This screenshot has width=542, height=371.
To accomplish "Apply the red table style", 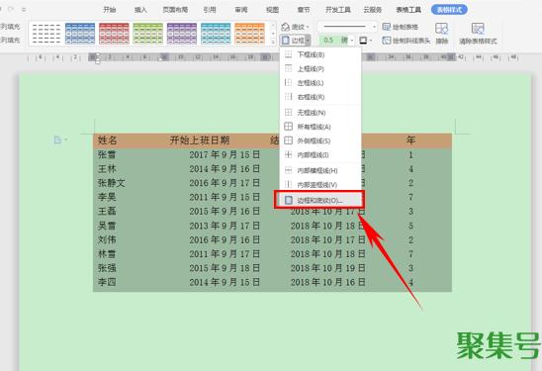I will point(114,34).
